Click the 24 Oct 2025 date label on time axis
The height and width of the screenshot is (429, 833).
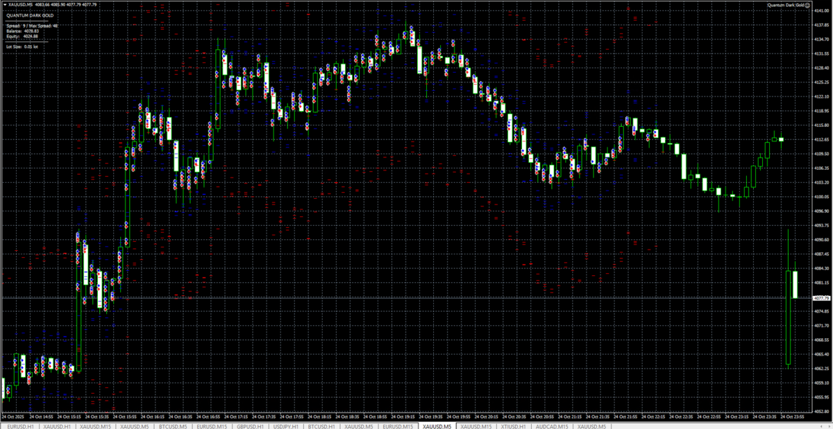point(13,417)
